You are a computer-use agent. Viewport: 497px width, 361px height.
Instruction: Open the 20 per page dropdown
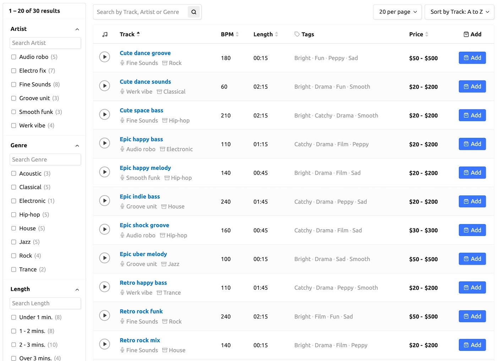coord(397,12)
